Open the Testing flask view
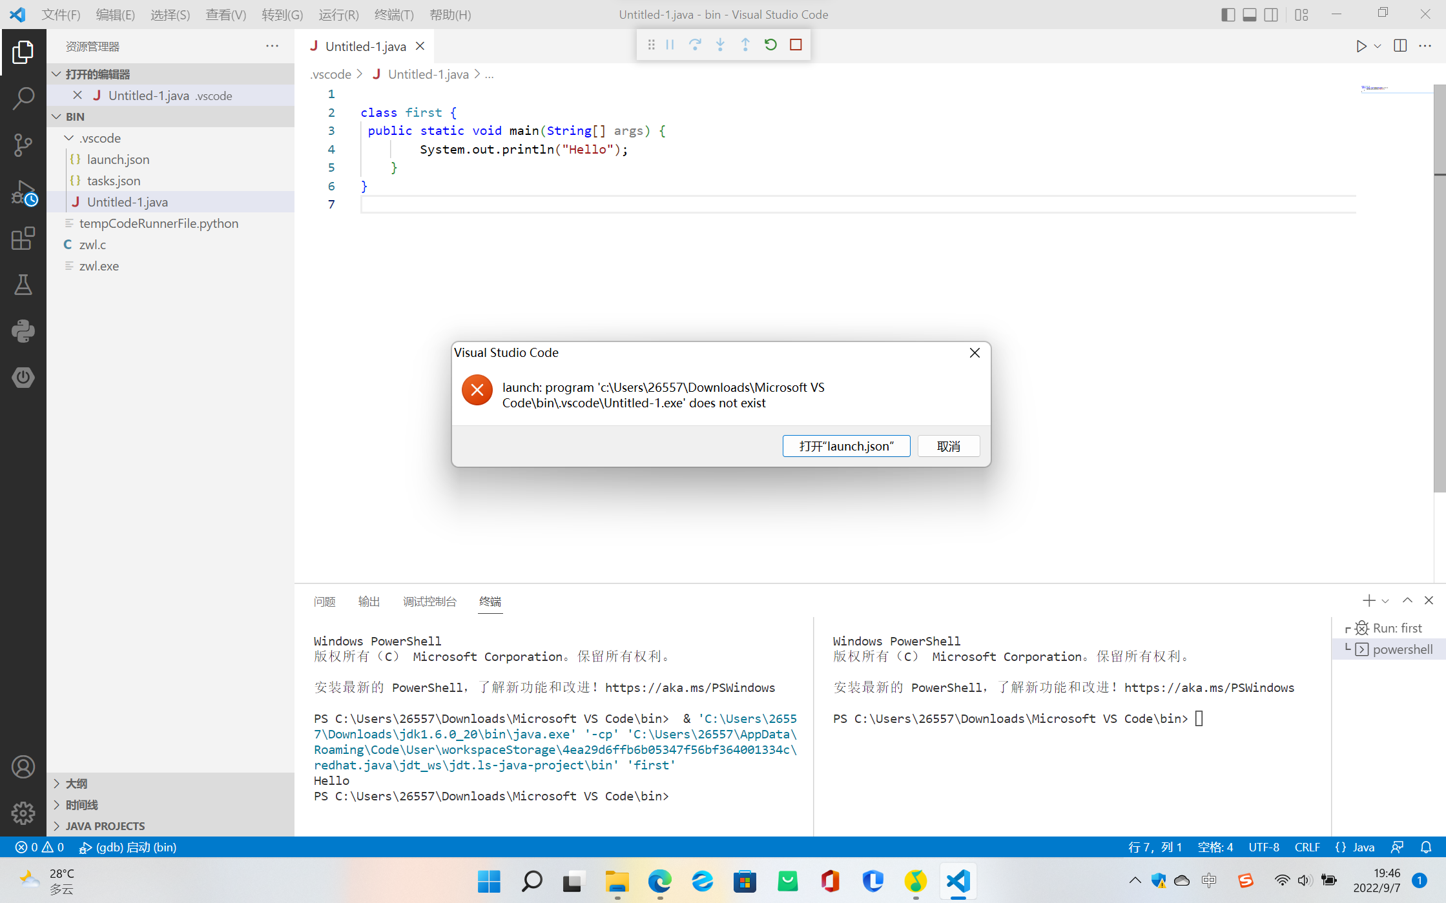Screen dimensions: 1446x903 [x=23, y=285]
